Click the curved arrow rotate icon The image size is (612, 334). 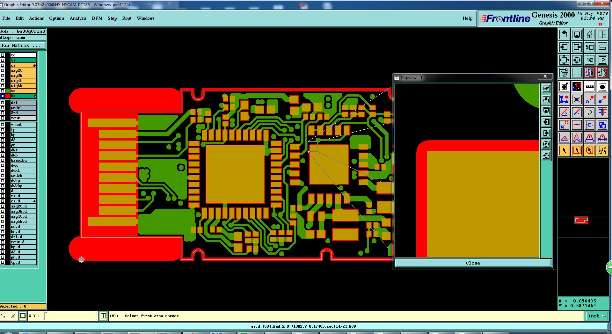click(590, 112)
